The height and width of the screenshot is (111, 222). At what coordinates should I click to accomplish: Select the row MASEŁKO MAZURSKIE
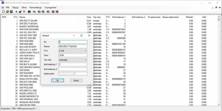tap(104, 102)
